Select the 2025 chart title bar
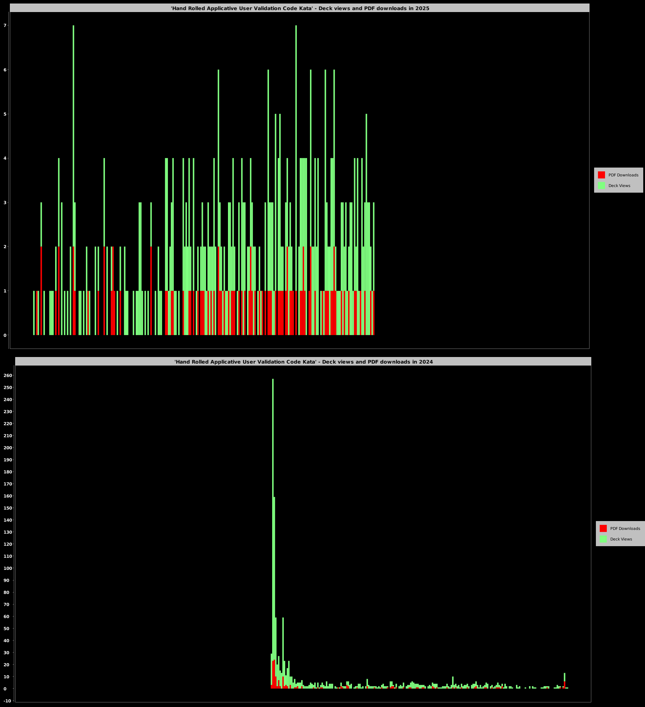This screenshot has height=707, width=645. pos(300,8)
